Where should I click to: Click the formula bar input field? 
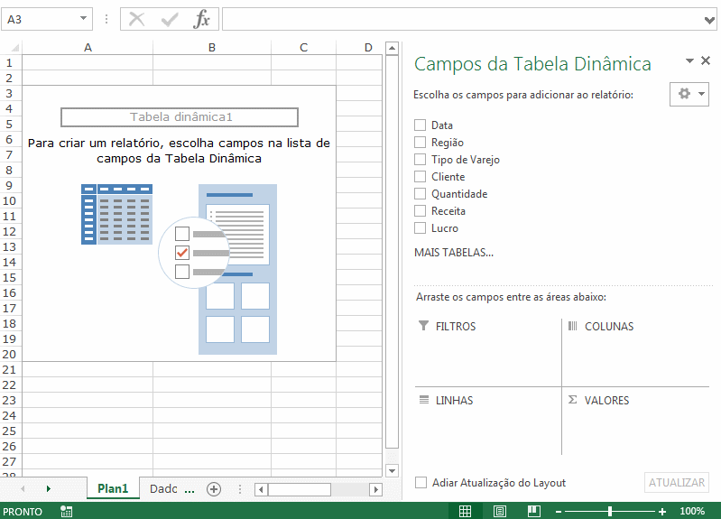463,19
